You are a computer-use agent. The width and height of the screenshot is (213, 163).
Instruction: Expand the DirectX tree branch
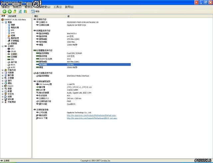[3, 86]
